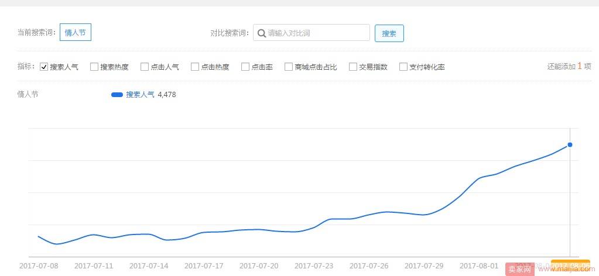Screen dimensions: 599x276
Task: Uncheck the 搜索人气 checkbox
Action: (43, 67)
